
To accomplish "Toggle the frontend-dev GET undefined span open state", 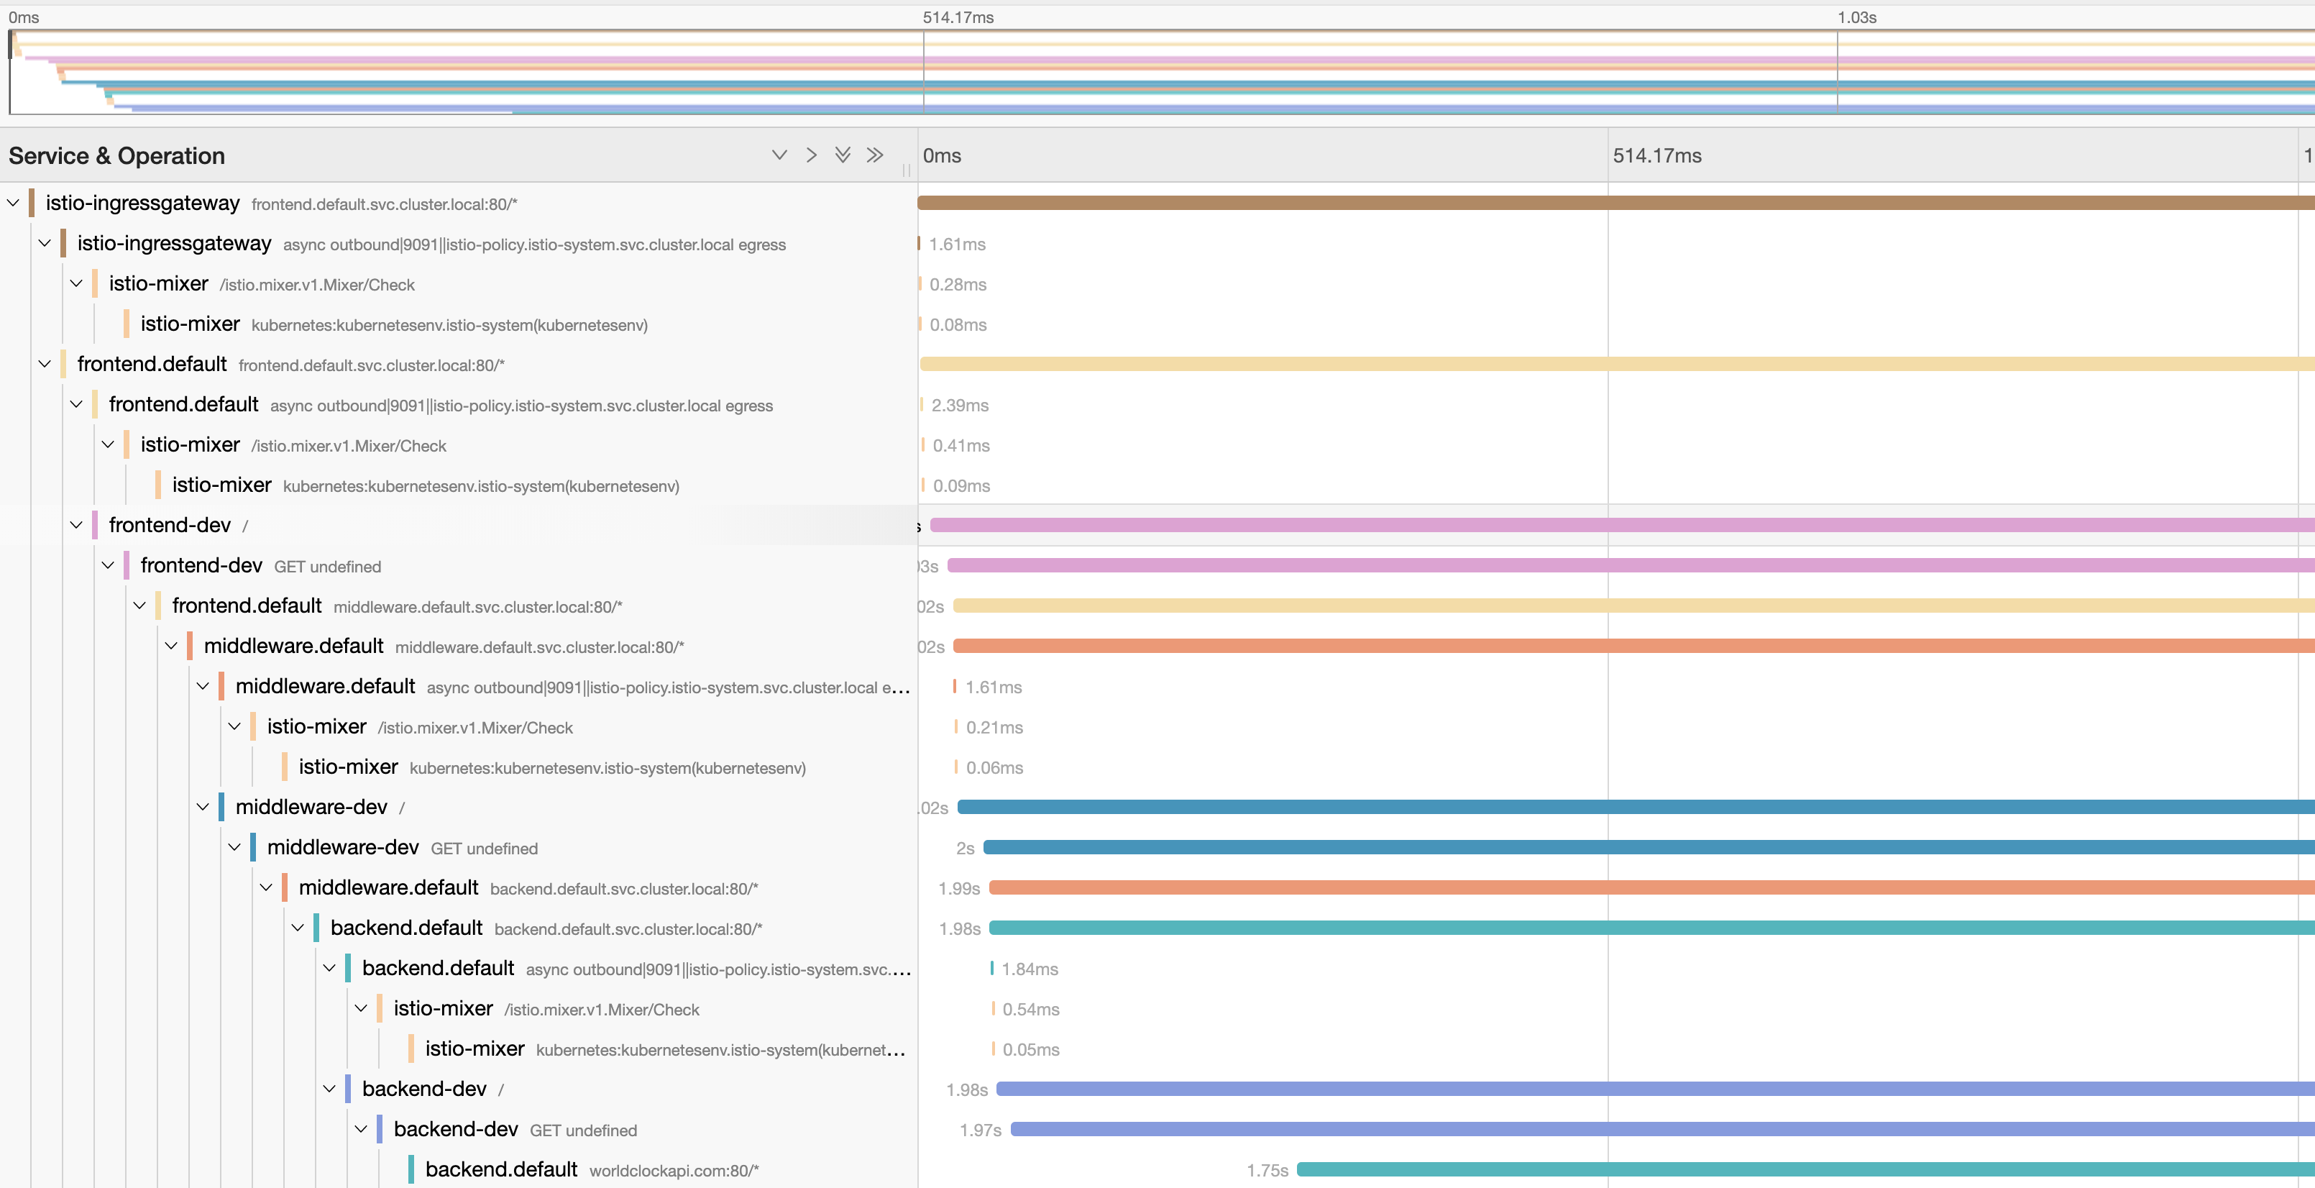I will [107, 565].
